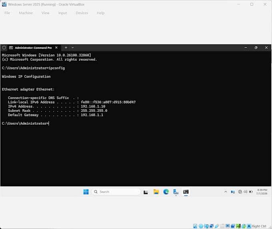The height and width of the screenshot is (229, 272).
Task: Show hidden system tray icons
Action: 226,192
